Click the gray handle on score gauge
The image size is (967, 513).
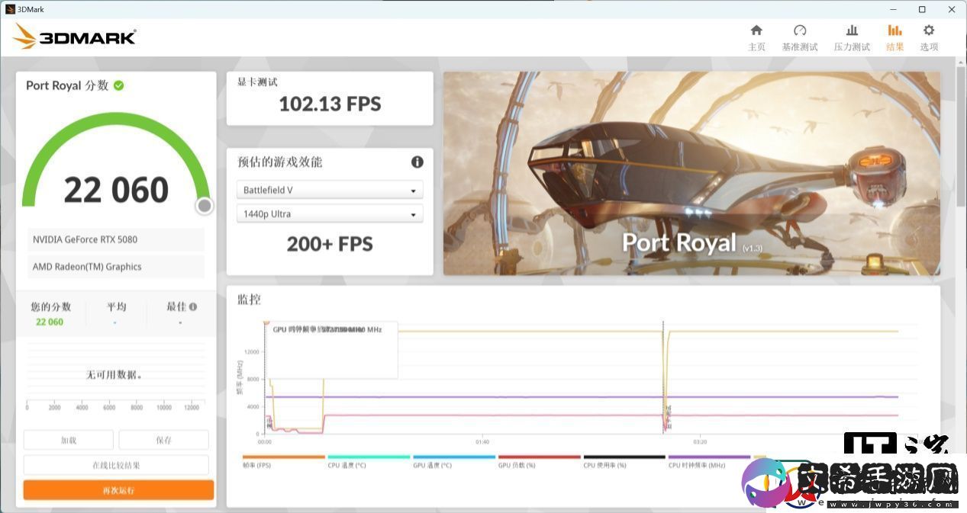click(x=204, y=206)
